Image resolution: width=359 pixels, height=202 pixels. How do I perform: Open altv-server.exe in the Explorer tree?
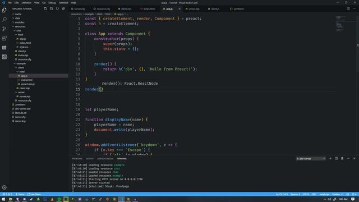[x=22, y=109]
